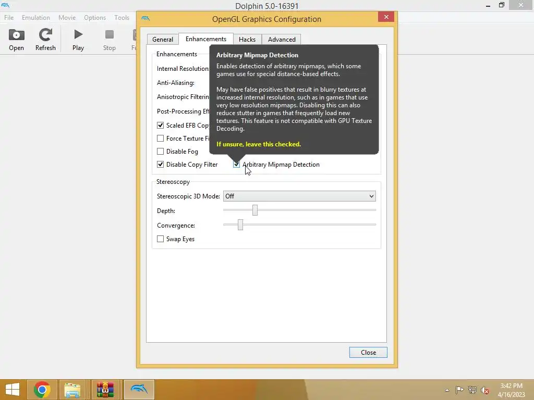534x400 pixels.
Task: Enable Force Texture Filtering checkbox
Action: tap(160, 139)
